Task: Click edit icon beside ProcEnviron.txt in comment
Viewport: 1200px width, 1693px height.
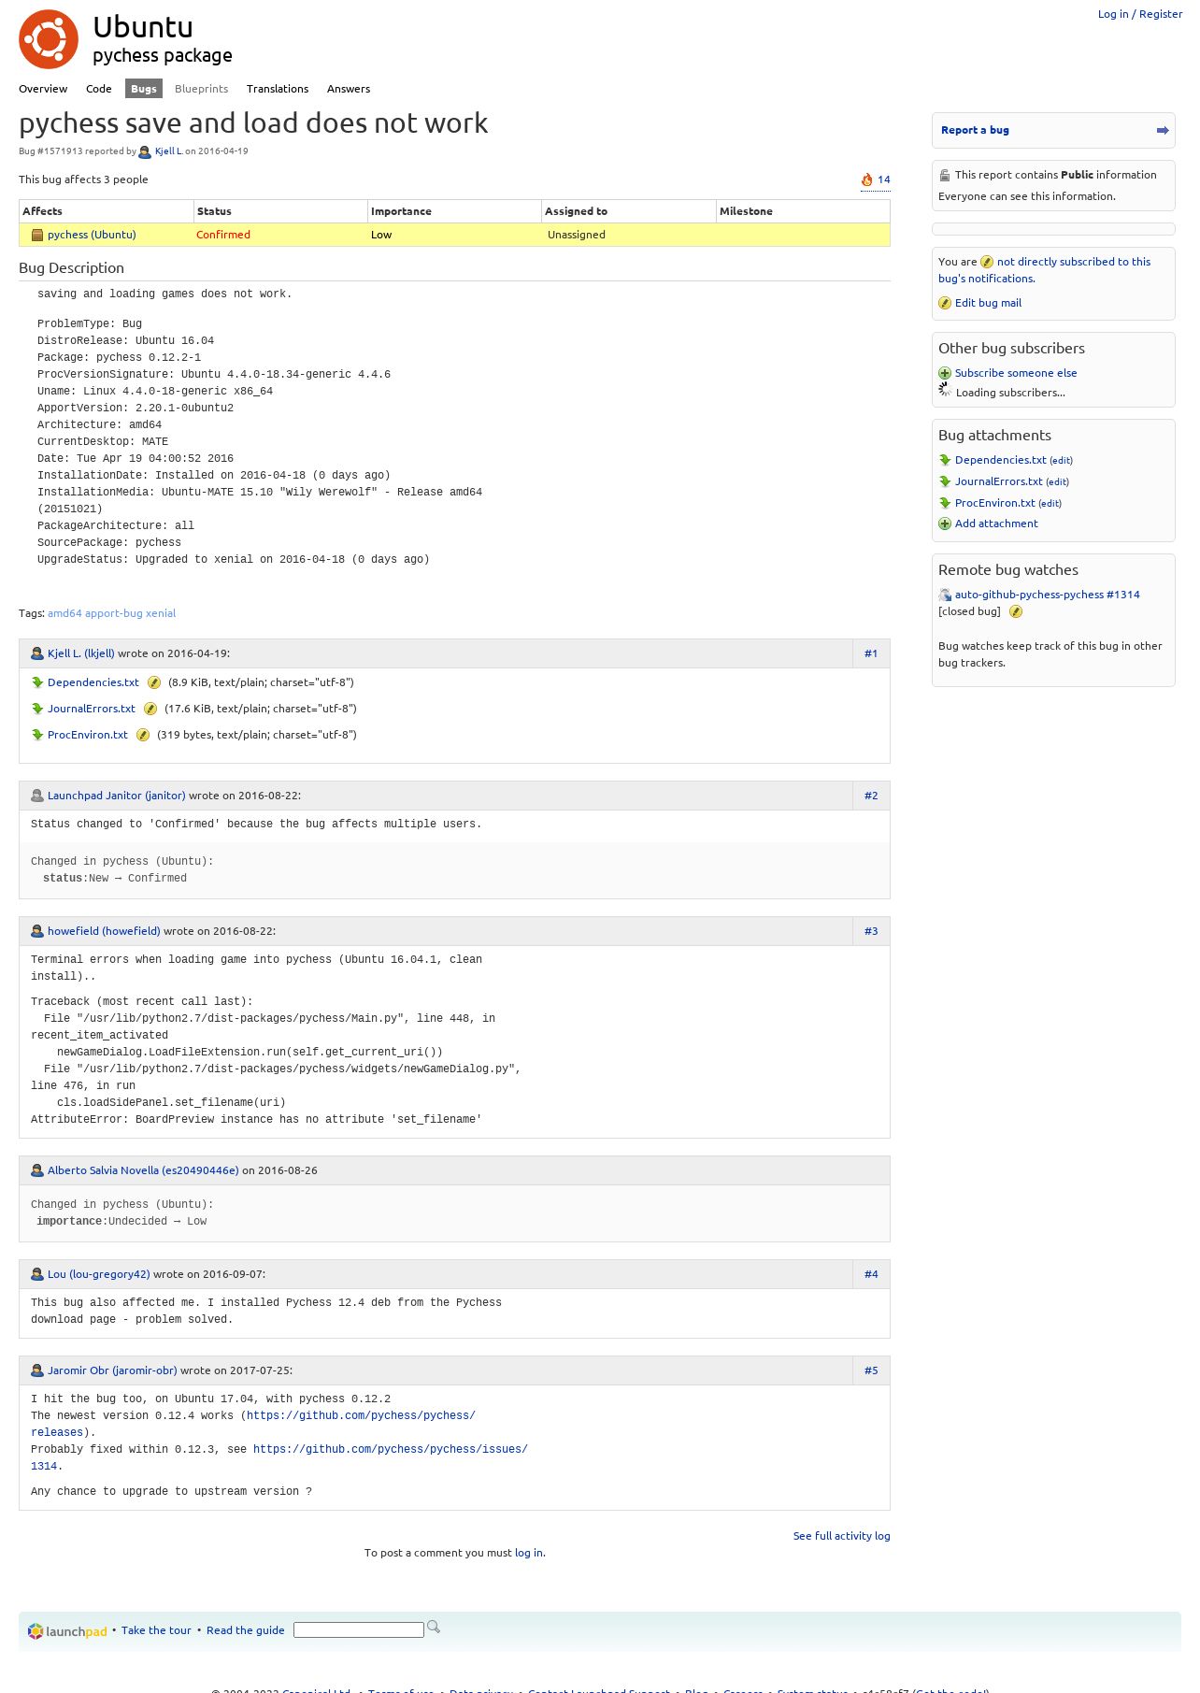Action: point(143,735)
